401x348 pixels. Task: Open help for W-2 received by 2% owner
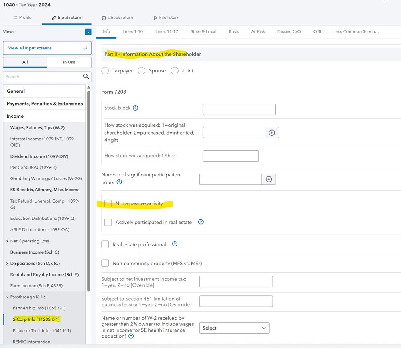(131, 336)
